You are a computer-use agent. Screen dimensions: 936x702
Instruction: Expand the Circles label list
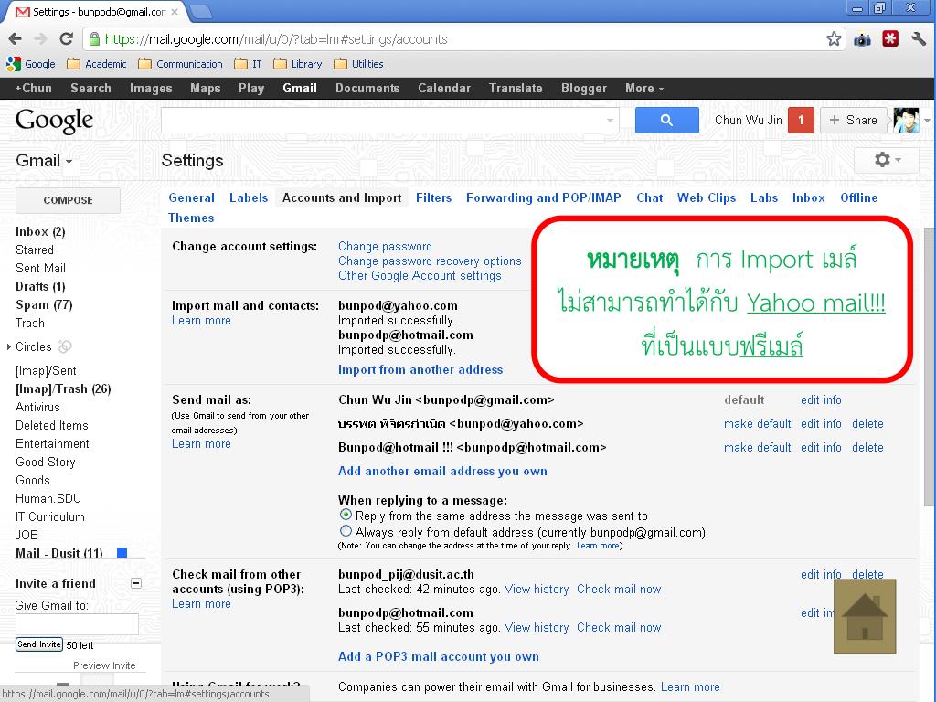coord(8,346)
